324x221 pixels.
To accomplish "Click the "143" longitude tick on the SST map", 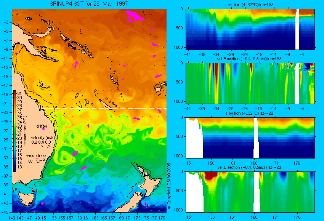I will pos(12,218).
